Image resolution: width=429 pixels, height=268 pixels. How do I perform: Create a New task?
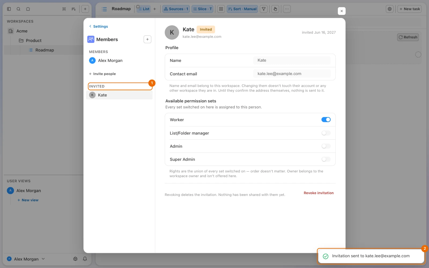[409, 9]
